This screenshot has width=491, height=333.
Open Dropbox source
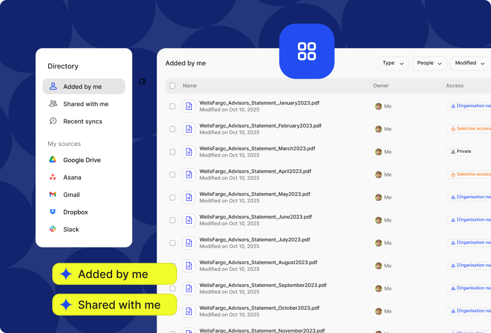point(75,212)
